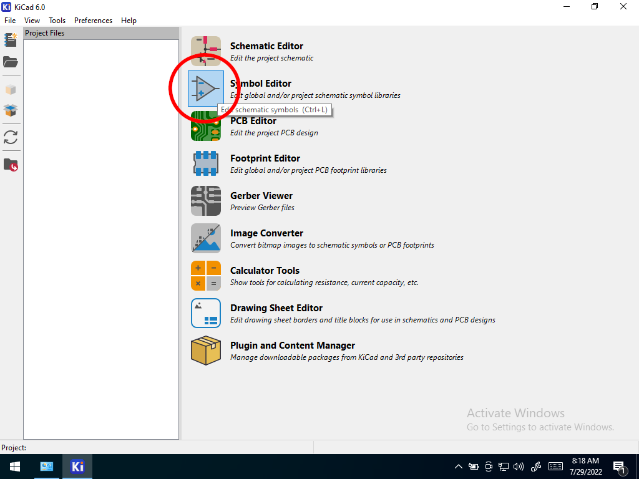Screen dimensions: 639x479
Task: Launch the Drawing Sheet Editor icon
Action: pos(206,314)
